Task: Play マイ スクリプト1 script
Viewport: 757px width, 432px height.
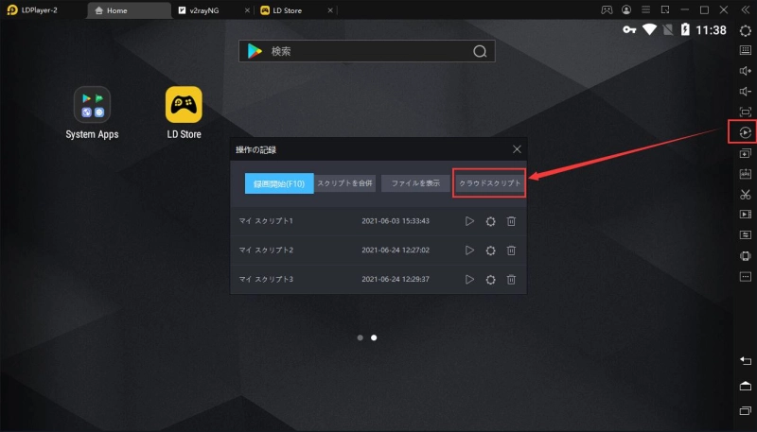Action: 469,221
